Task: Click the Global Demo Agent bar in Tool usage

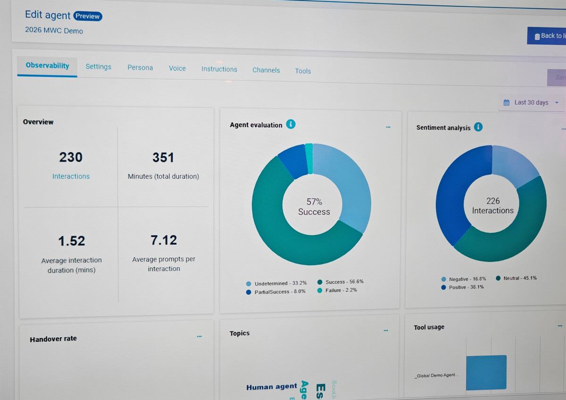Action: tap(486, 373)
